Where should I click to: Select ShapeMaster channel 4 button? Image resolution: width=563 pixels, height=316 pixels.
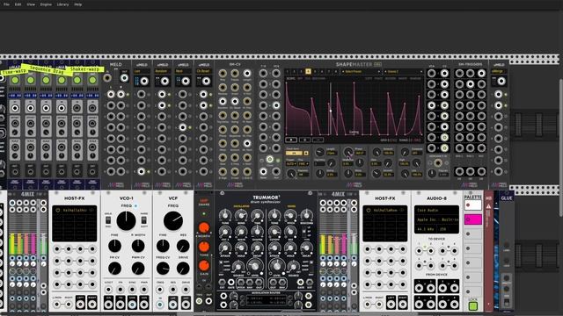308,72
